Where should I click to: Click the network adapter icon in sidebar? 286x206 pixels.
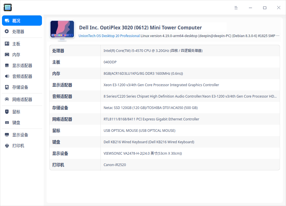tap(7, 99)
